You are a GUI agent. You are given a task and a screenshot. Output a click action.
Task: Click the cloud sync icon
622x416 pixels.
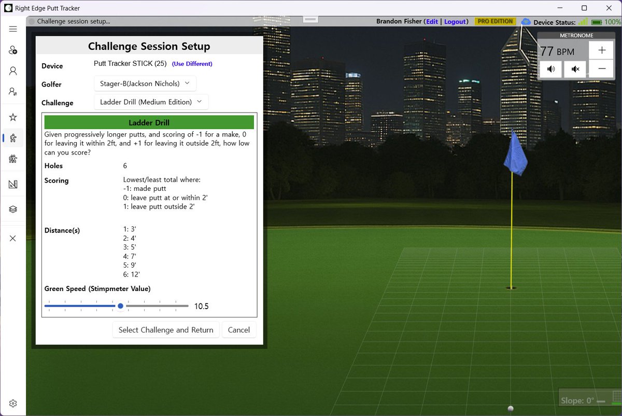[x=526, y=22]
